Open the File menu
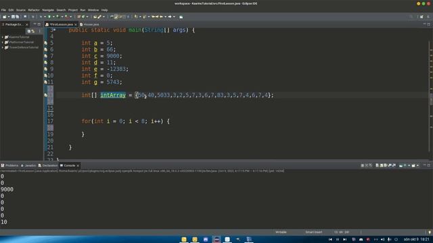 [3, 10]
